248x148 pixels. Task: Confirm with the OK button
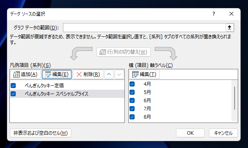coord(190,133)
